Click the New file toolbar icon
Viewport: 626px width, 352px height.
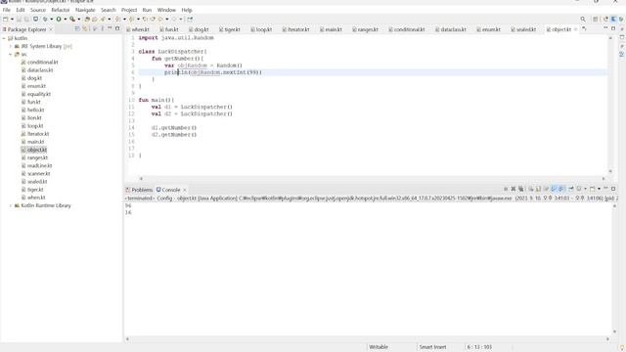tap(5, 20)
